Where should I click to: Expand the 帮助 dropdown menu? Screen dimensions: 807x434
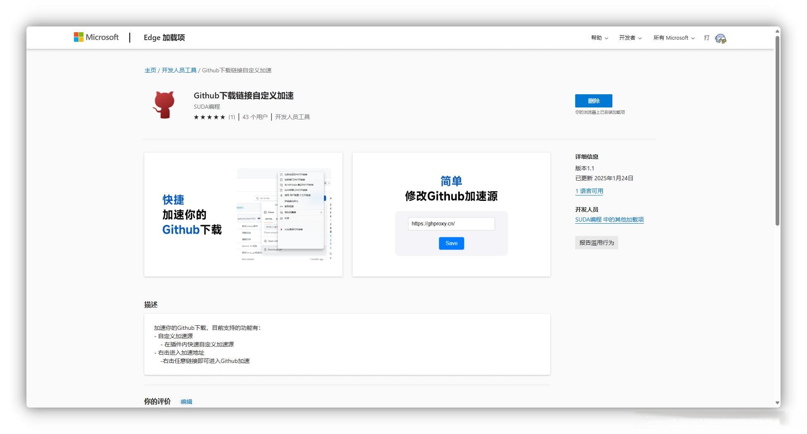click(600, 38)
